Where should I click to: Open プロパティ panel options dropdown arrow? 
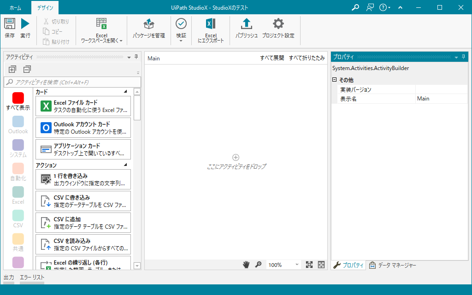pyautogui.click(x=456, y=57)
